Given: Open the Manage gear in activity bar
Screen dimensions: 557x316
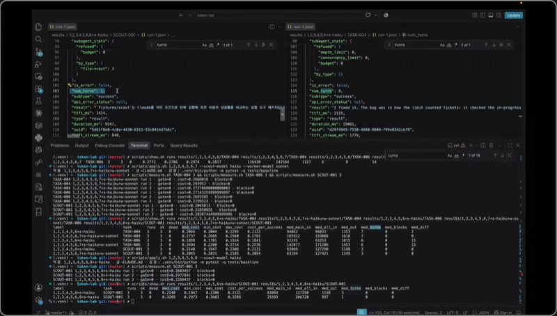Looking at the screenshot, I should (x=39, y=301).
